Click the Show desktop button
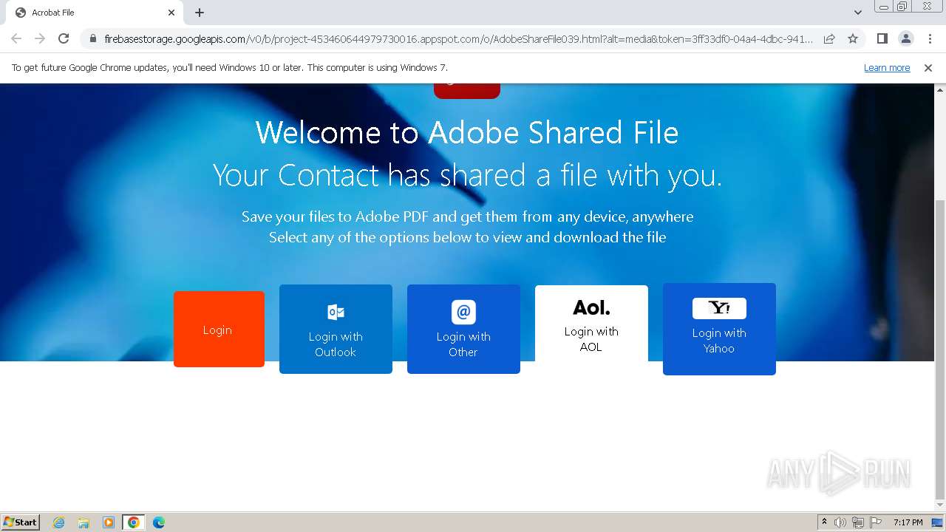The image size is (946, 532). click(x=938, y=522)
